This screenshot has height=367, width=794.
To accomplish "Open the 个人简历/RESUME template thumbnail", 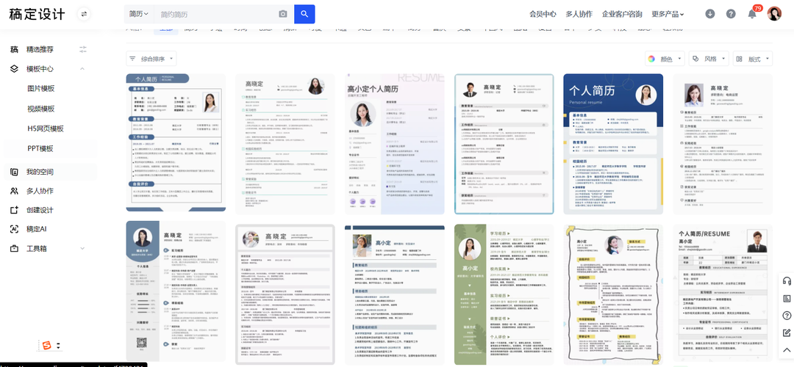I will pos(723,294).
